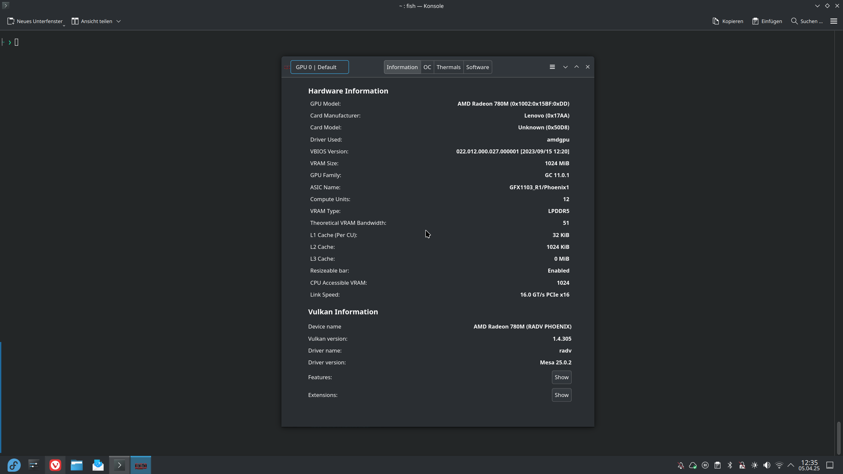Image resolution: width=843 pixels, height=474 pixels.
Task: Click the clipboard tray icon
Action: (717, 465)
